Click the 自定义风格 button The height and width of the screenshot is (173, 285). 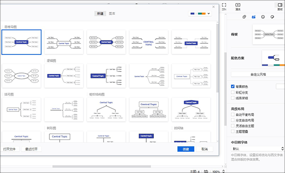click(258, 74)
